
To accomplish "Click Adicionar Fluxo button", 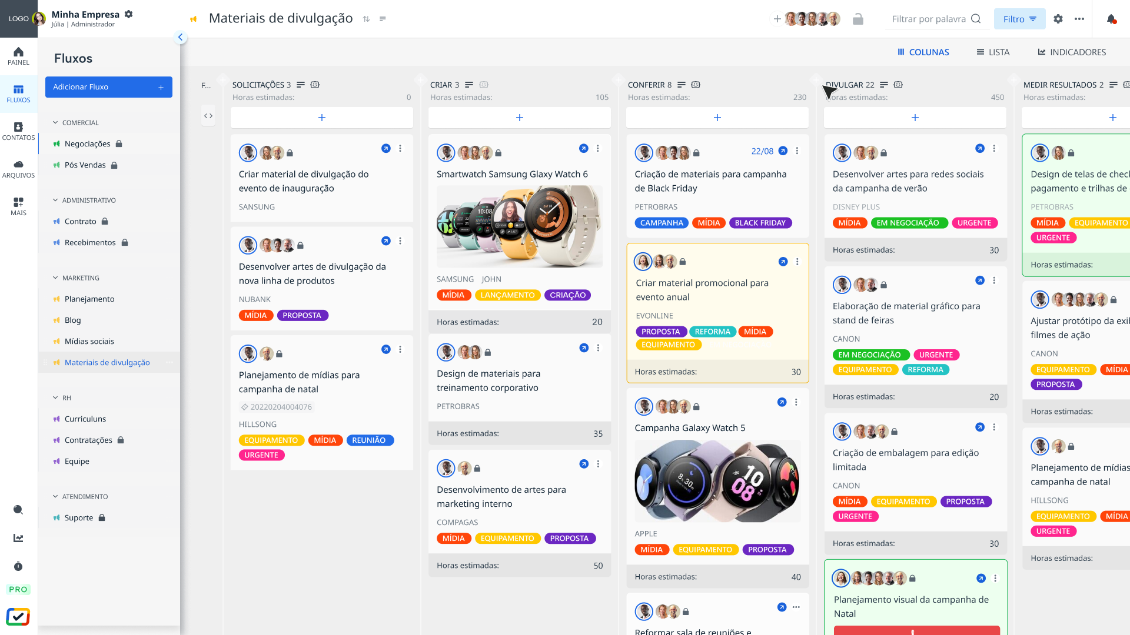I will [109, 87].
